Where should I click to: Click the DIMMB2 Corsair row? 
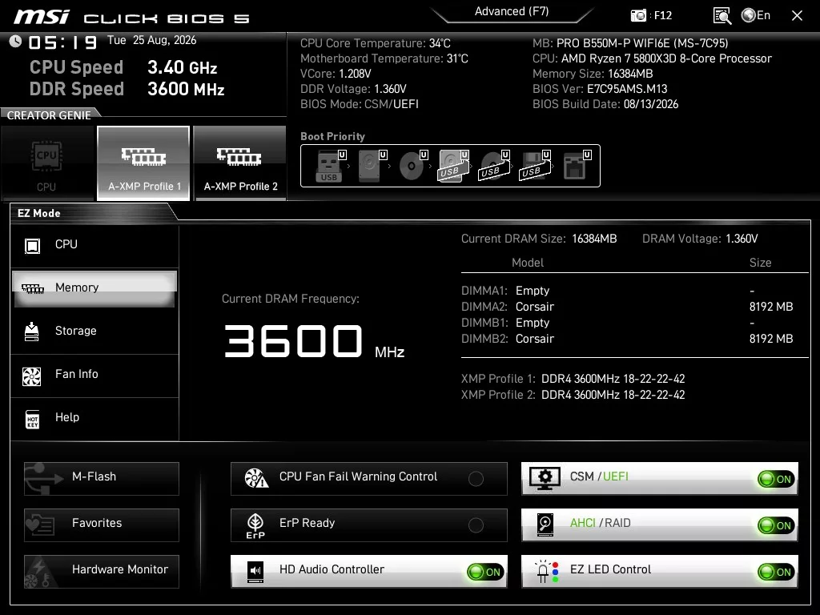click(x=627, y=339)
